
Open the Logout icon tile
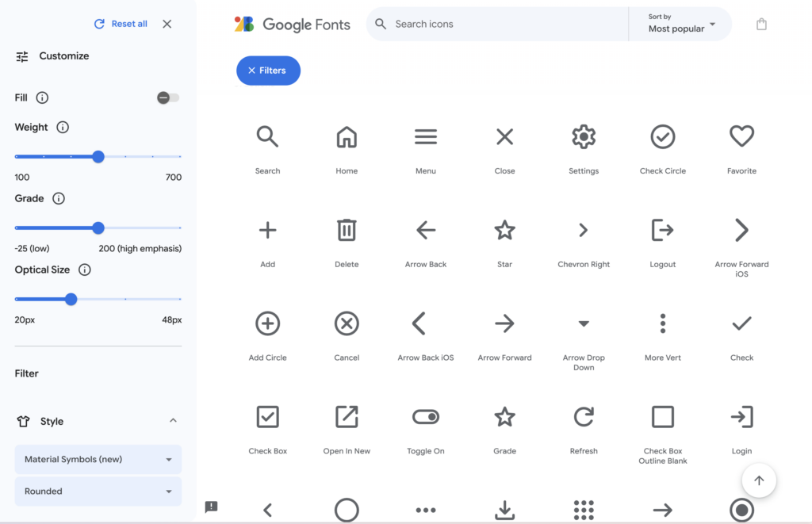663,231
